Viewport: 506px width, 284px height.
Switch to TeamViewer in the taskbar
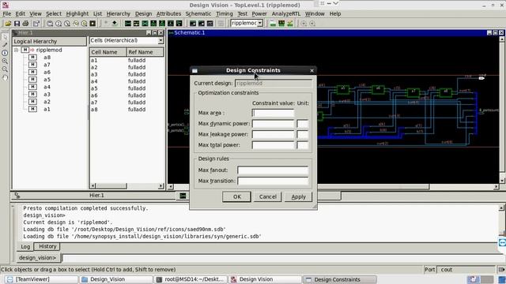[41, 279]
